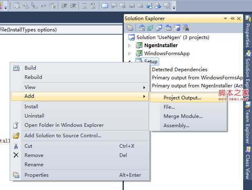Select the Detected Dependencies tree item
Viewport: 252px width, 190px height.
[x=180, y=70]
